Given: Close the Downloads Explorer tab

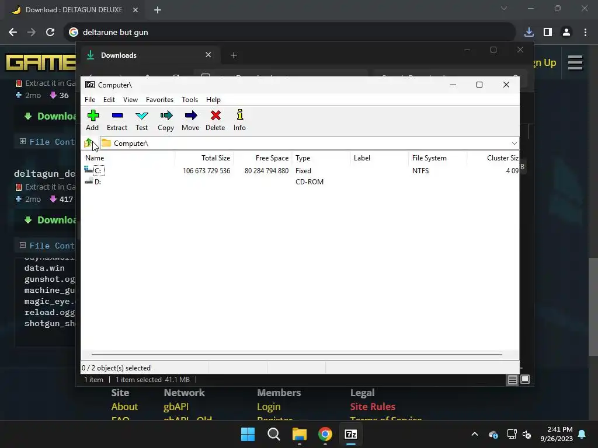Looking at the screenshot, I should 208,55.
